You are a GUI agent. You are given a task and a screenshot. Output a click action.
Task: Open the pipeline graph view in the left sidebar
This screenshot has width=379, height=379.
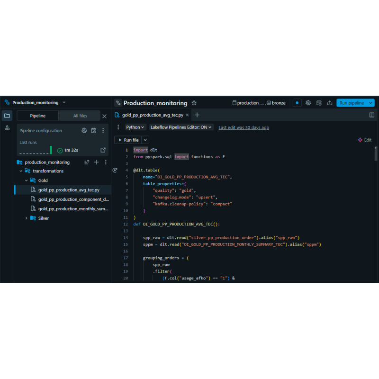click(x=7, y=128)
